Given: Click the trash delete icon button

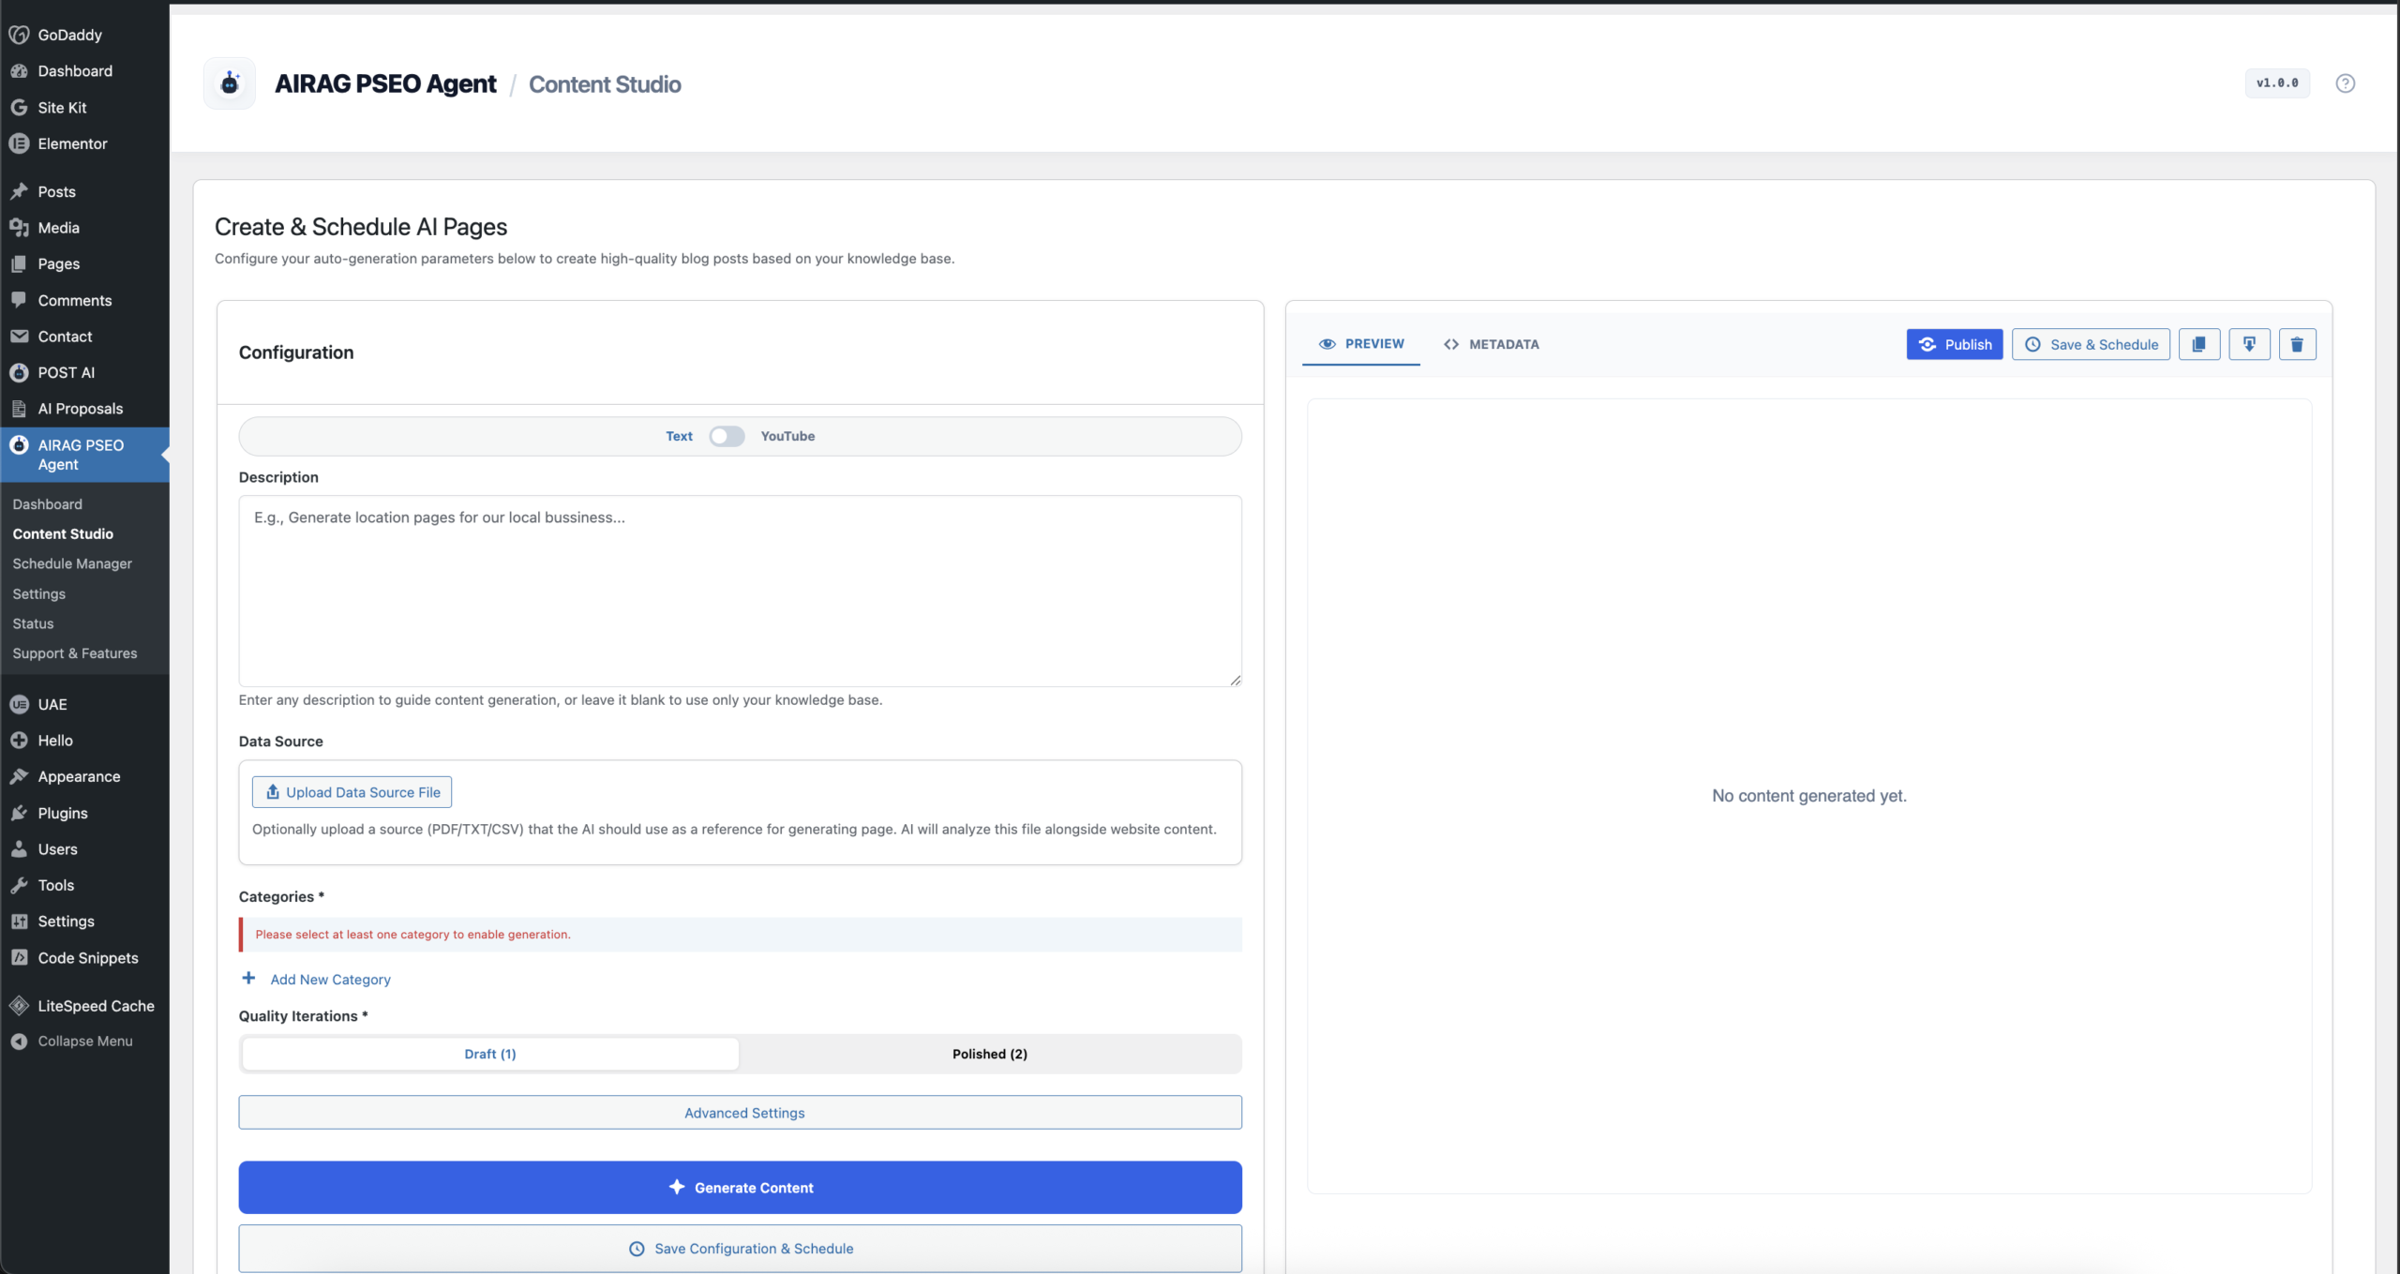Looking at the screenshot, I should coord(2296,344).
